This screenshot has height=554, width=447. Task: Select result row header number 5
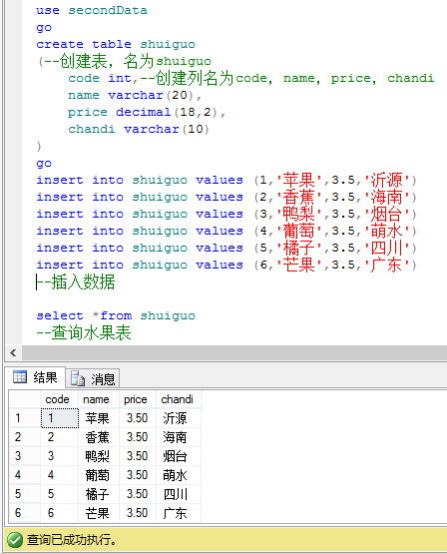[x=24, y=494]
